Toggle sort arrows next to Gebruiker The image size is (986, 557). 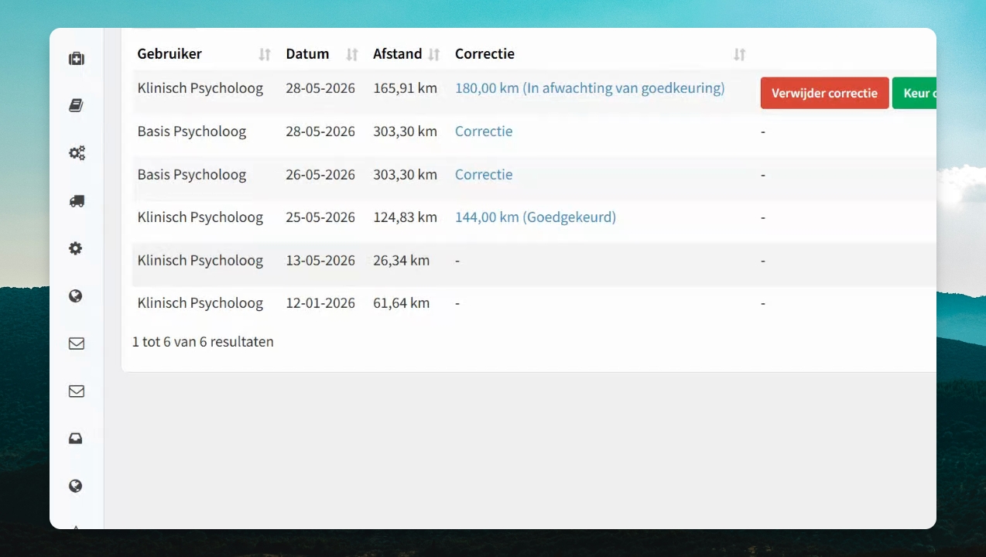pos(265,54)
